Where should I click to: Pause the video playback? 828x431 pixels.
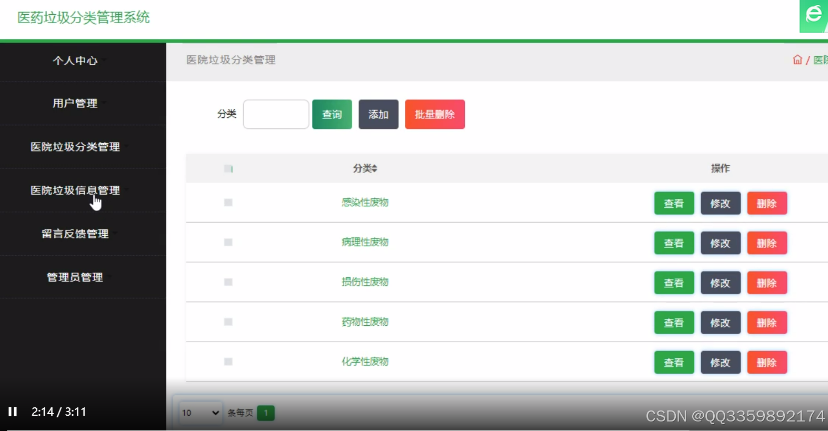[13, 412]
